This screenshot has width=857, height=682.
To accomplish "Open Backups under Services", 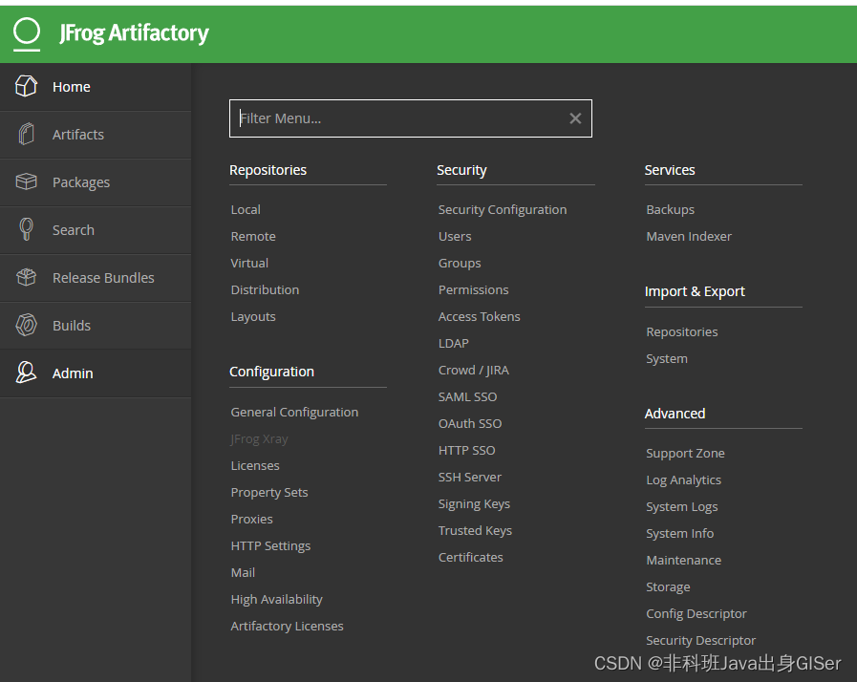I will click(x=670, y=210).
